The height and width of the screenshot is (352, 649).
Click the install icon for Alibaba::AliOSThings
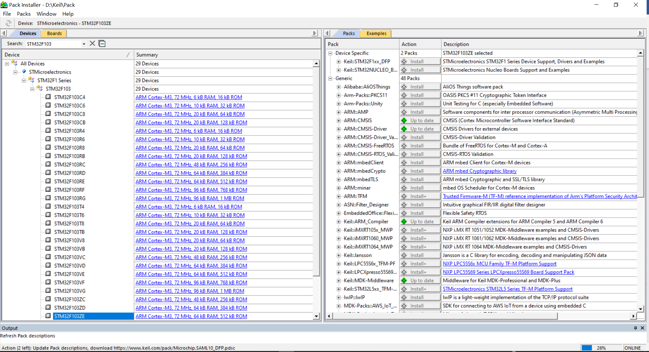404,87
